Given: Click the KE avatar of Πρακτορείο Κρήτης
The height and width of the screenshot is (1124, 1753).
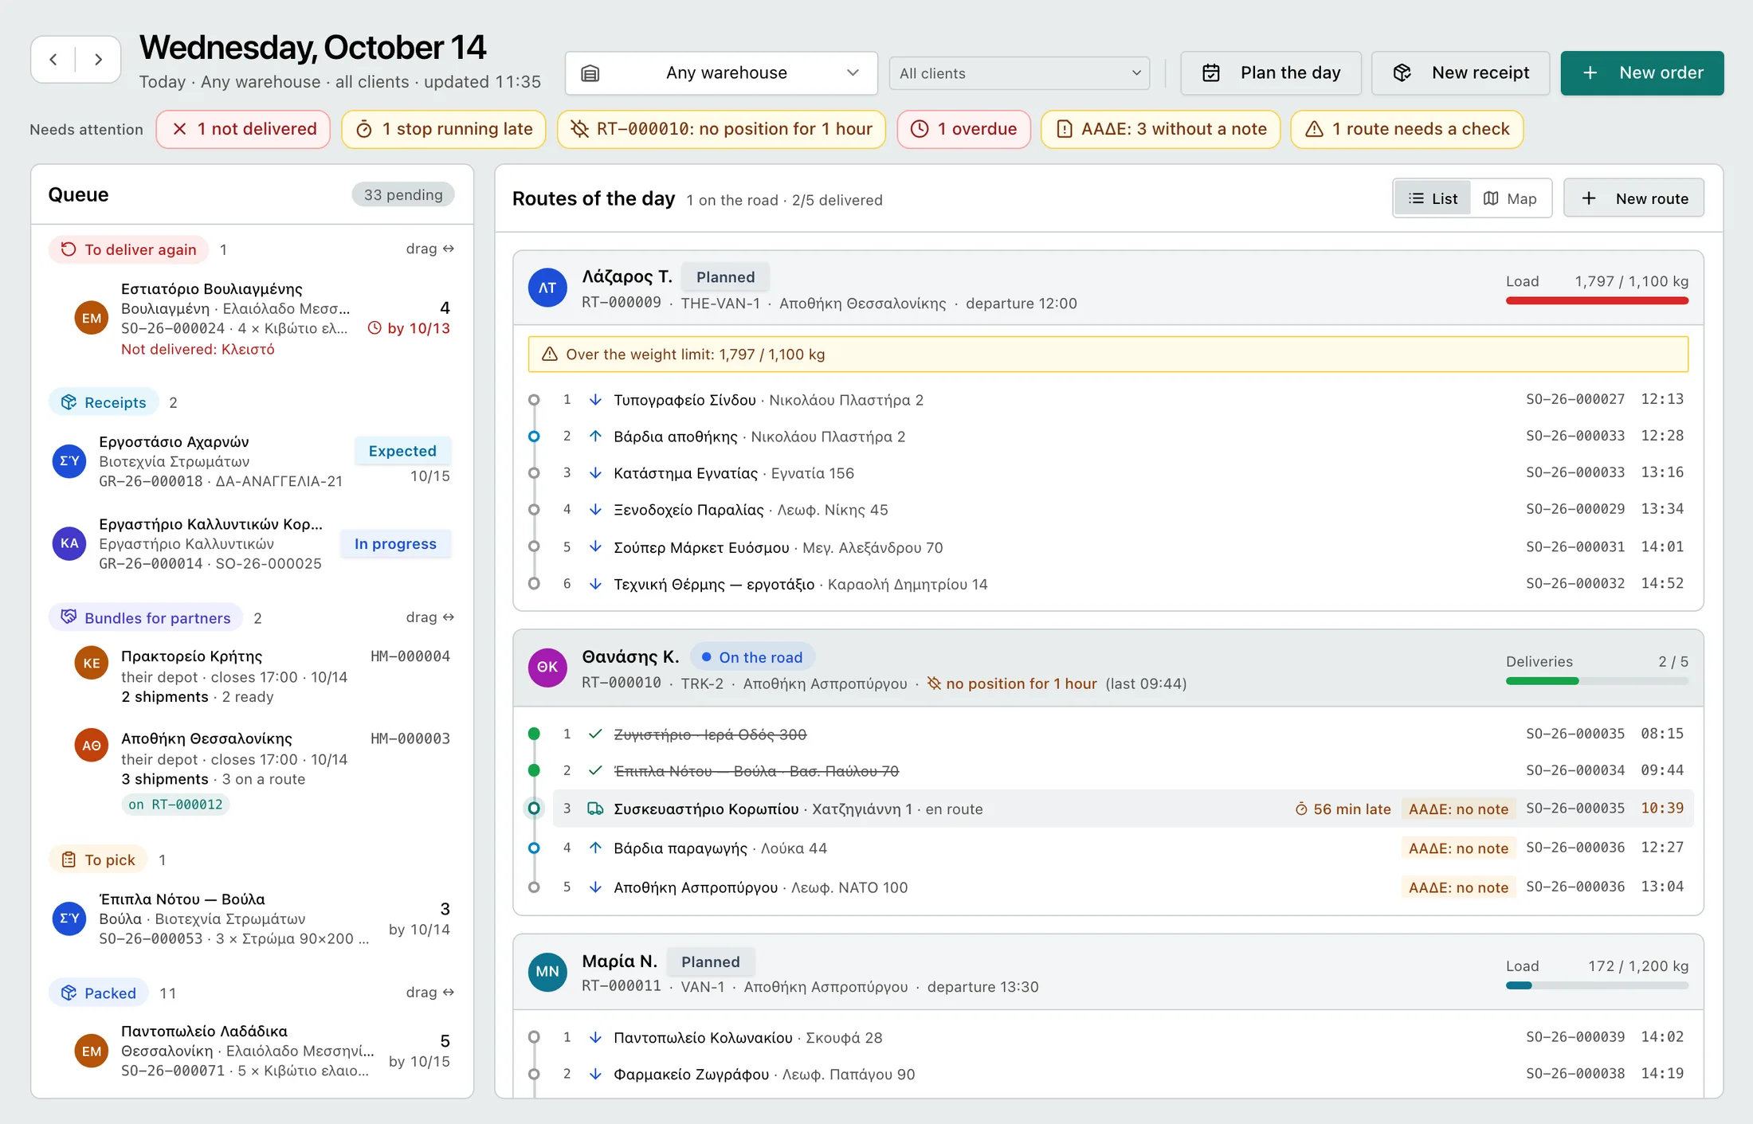Looking at the screenshot, I should tap(92, 664).
